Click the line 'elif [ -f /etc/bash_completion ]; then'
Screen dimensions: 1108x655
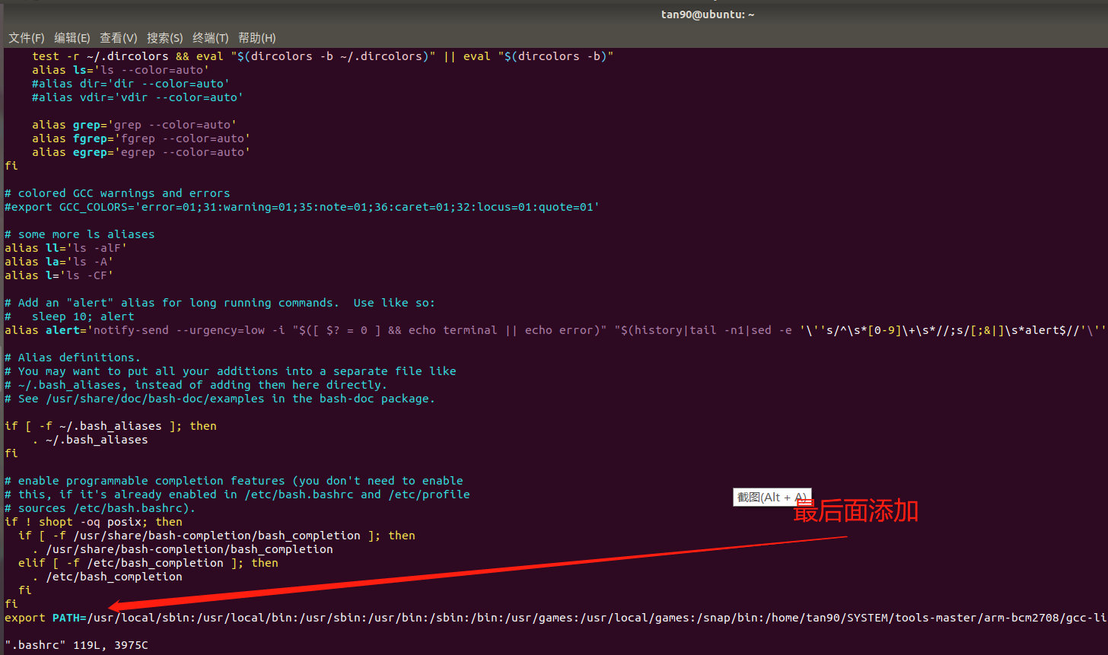point(148,563)
